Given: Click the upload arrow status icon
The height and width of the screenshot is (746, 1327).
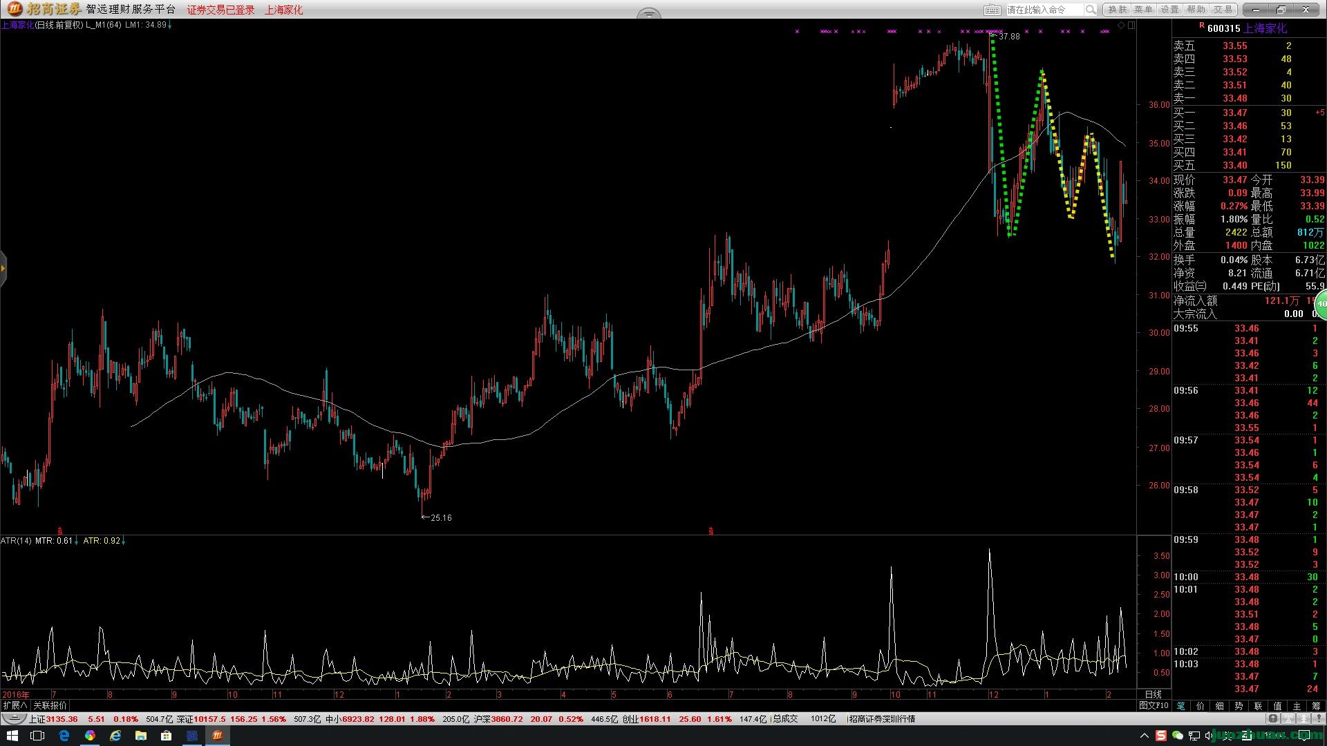Looking at the screenshot, I should 1273,718.
